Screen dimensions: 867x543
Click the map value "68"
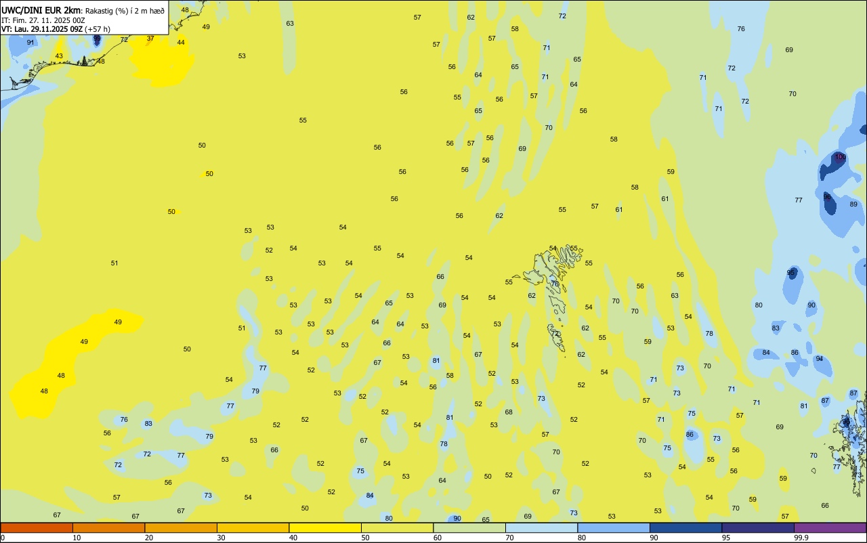click(509, 412)
